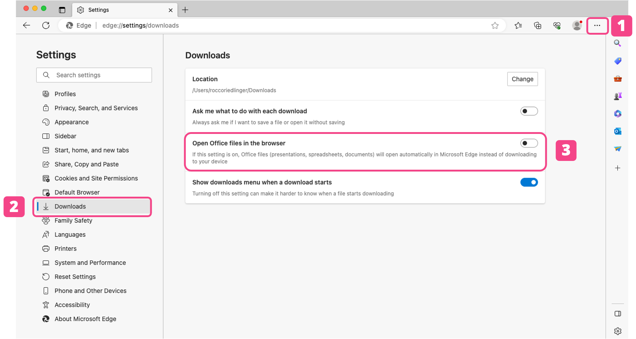Disable Show downloads menu when download starts
Screen dimensions: 636x339
[529, 182]
